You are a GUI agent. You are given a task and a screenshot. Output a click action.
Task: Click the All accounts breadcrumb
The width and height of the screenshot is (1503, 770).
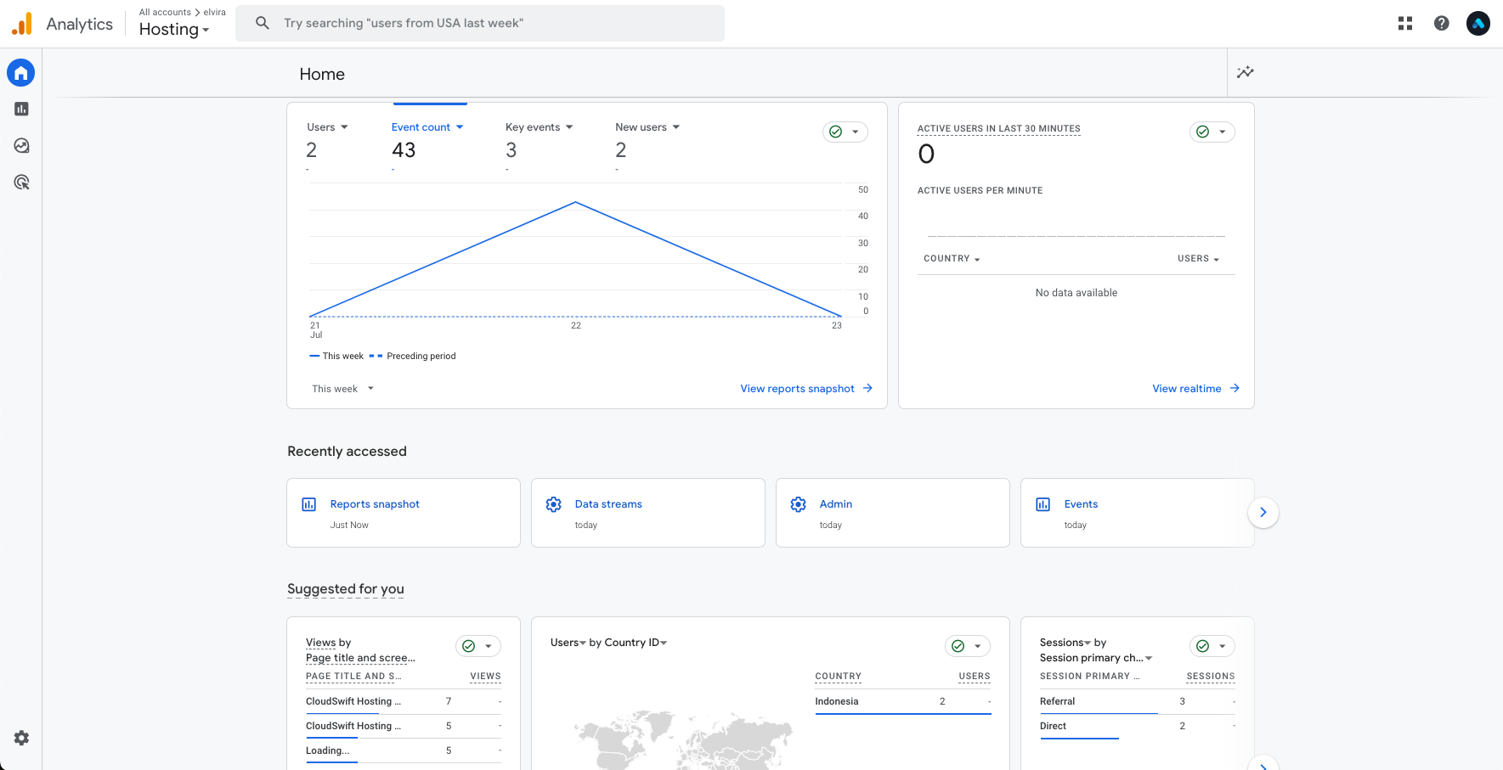tap(165, 13)
